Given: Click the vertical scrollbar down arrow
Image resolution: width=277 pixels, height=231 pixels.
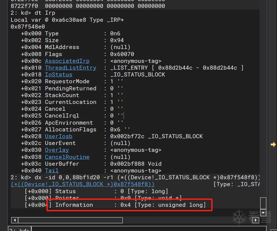Looking at the screenshot, I should 263,212.
